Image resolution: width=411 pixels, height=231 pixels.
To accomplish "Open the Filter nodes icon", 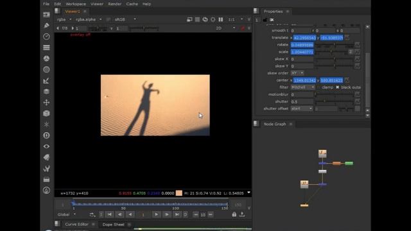I will point(46,69).
